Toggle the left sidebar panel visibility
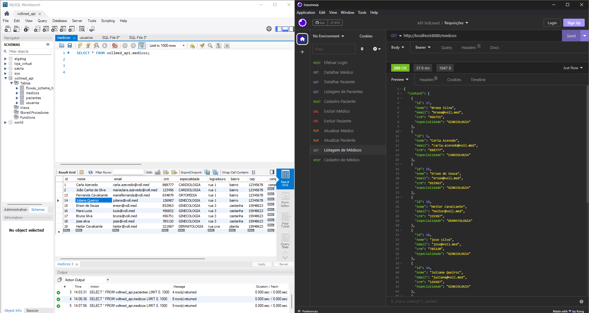The image size is (589, 313). pos(278,29)
